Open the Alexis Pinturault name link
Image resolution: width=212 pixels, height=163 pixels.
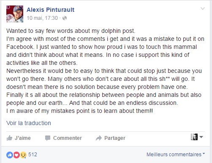tap(50, 10)
